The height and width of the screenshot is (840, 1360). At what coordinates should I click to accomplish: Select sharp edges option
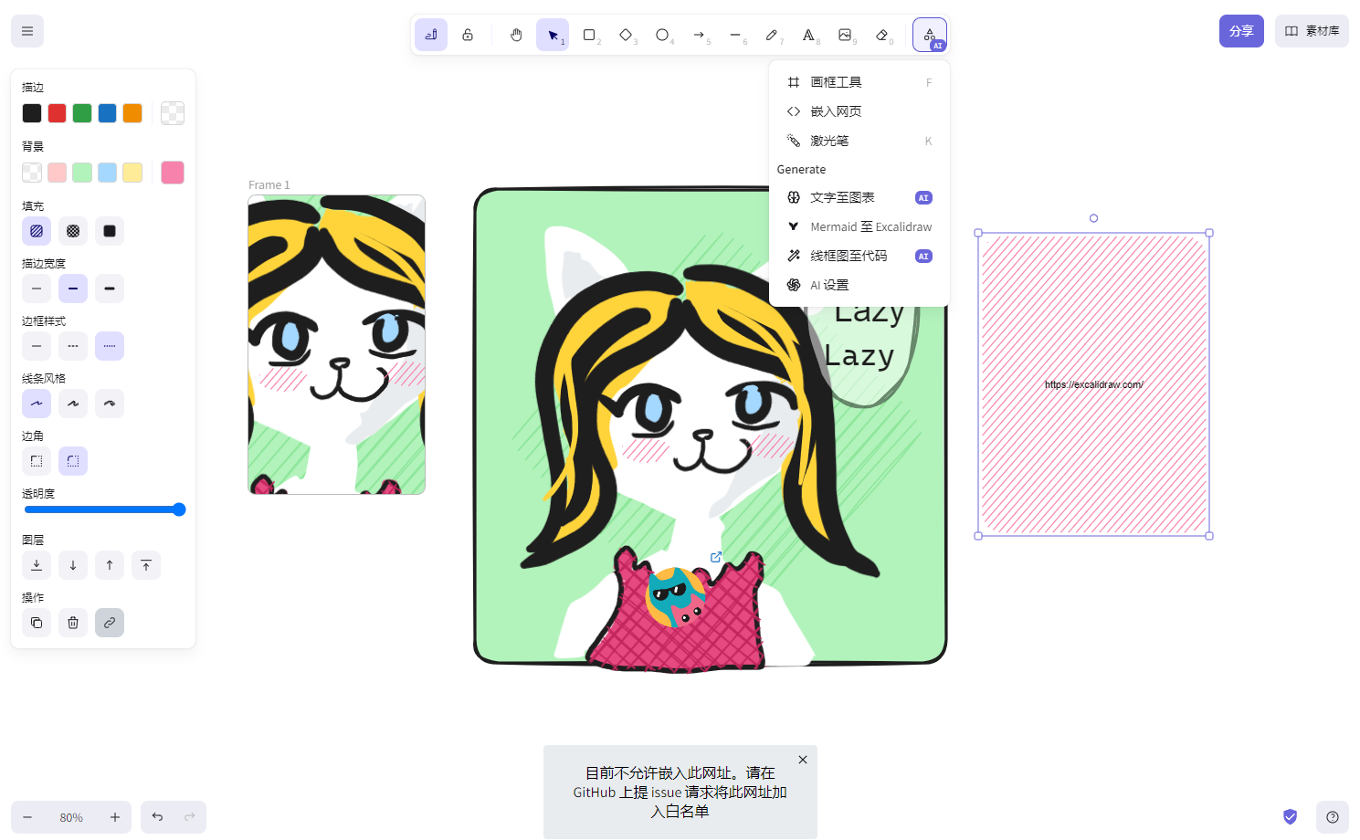37,461
